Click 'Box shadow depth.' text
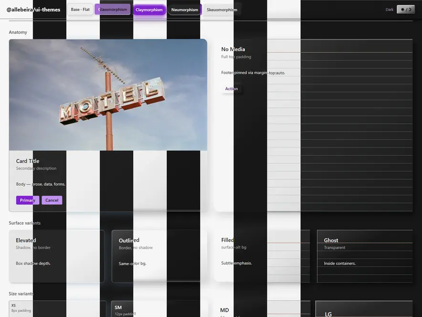The width and height of the screenshot is (422, 317). 33,264
